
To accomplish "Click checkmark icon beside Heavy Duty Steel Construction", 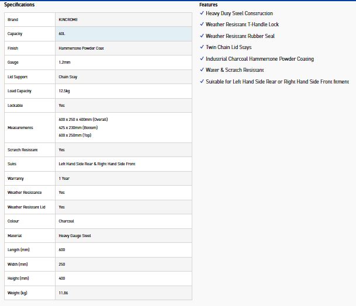I will (202, 13).
